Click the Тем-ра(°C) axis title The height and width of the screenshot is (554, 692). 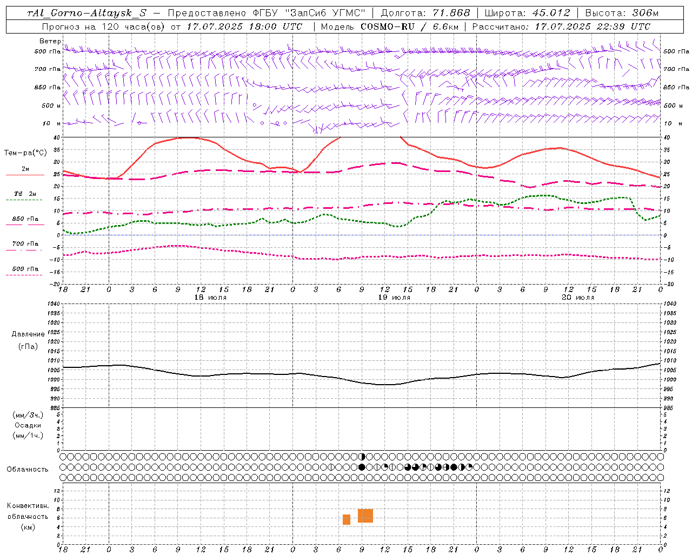click(25, 153)
